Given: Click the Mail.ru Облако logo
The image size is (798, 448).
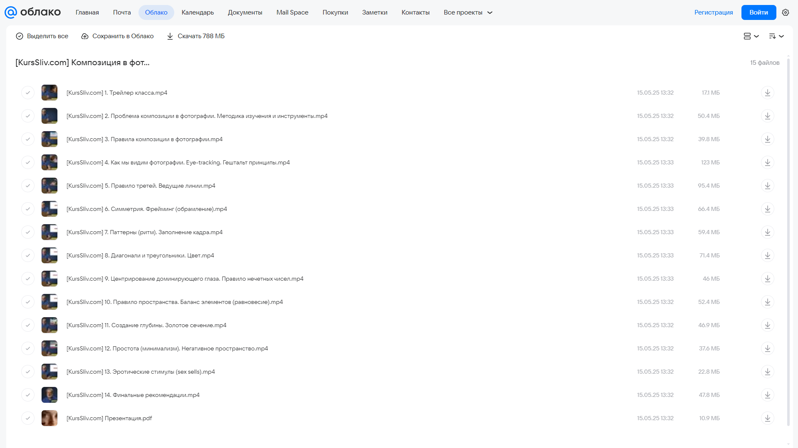Looking at the screenshot, I should [32, 12].
